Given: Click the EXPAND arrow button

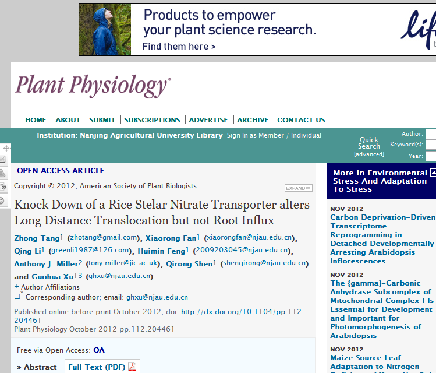Looking at the screenshot, I should (298, 188).
